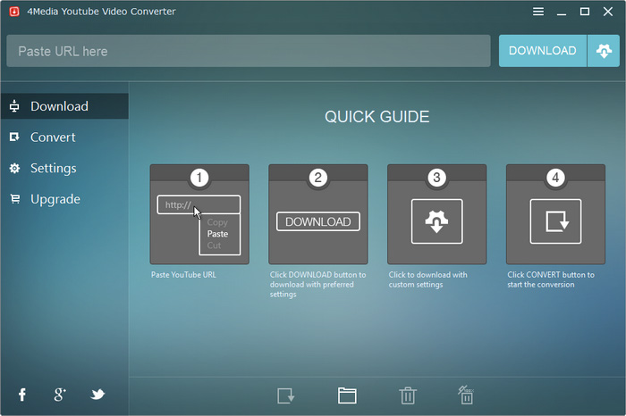Screen dimensions: 626x416
Task: Click the Facebook icon
Action: tap(22, 395)
